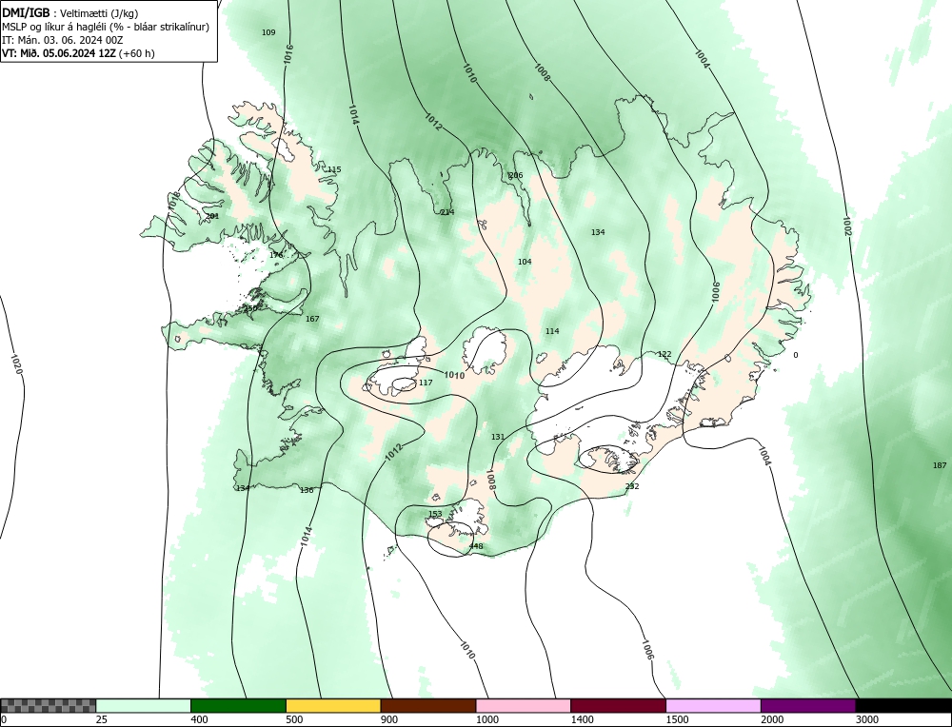This screenshot has height=727, width=952.
Task: Click the CAPE value 448
Action: coord(476,546)
